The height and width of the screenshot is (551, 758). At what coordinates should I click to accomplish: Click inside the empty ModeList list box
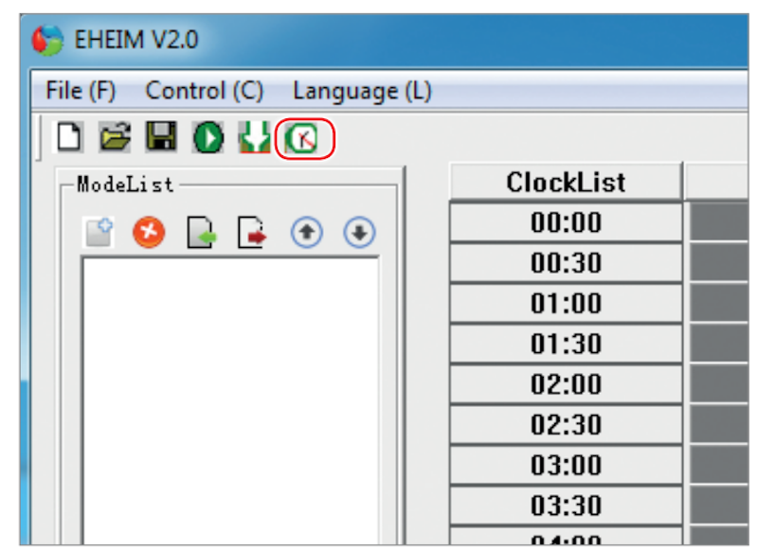230,401
